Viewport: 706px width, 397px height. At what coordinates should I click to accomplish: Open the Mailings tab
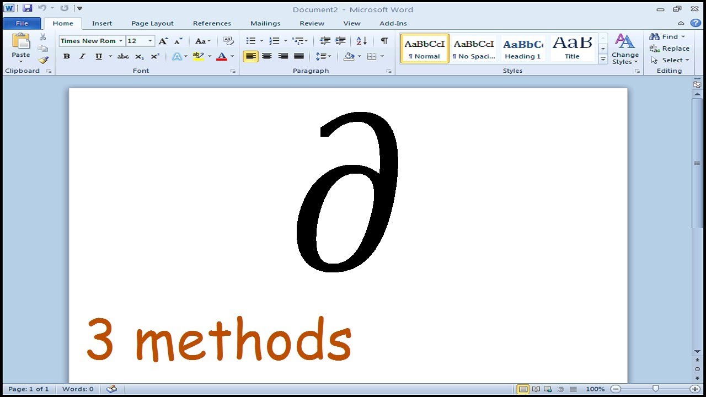(265, 23)
